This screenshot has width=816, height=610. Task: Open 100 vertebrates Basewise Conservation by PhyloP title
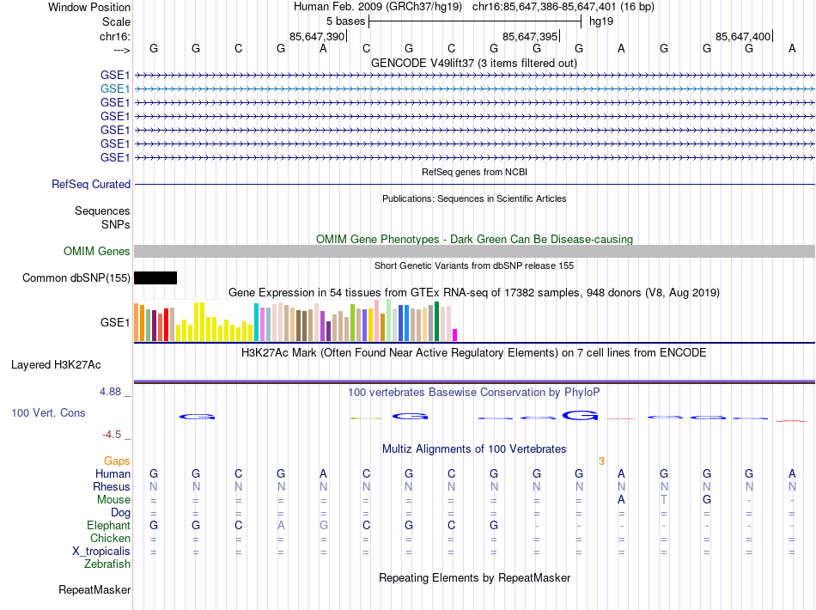coord(474,393)
